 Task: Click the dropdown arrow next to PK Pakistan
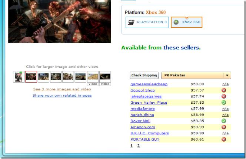pos(227,75)
